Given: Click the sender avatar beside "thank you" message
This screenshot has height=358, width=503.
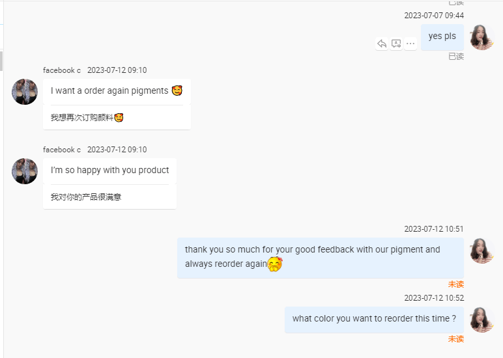Looking at the screenshot, I should 481,251.
